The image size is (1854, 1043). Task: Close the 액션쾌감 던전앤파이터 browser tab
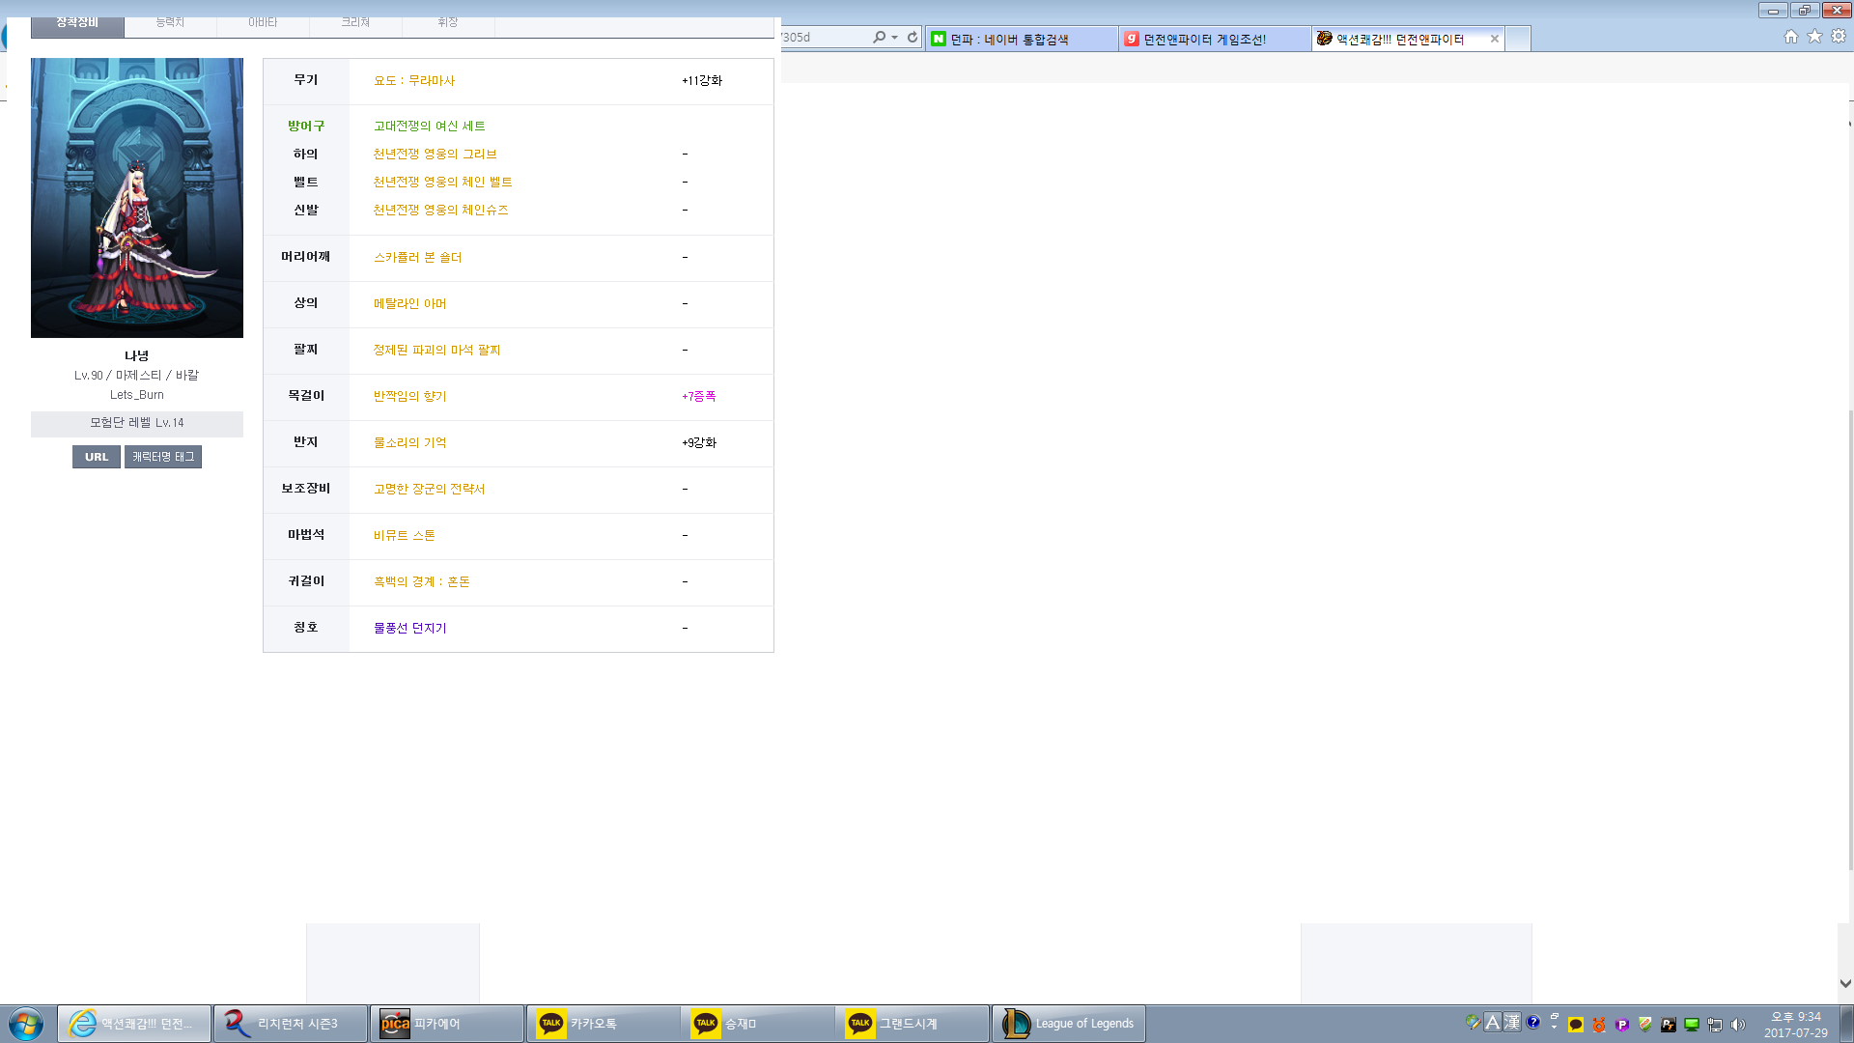coord(1495,40)
